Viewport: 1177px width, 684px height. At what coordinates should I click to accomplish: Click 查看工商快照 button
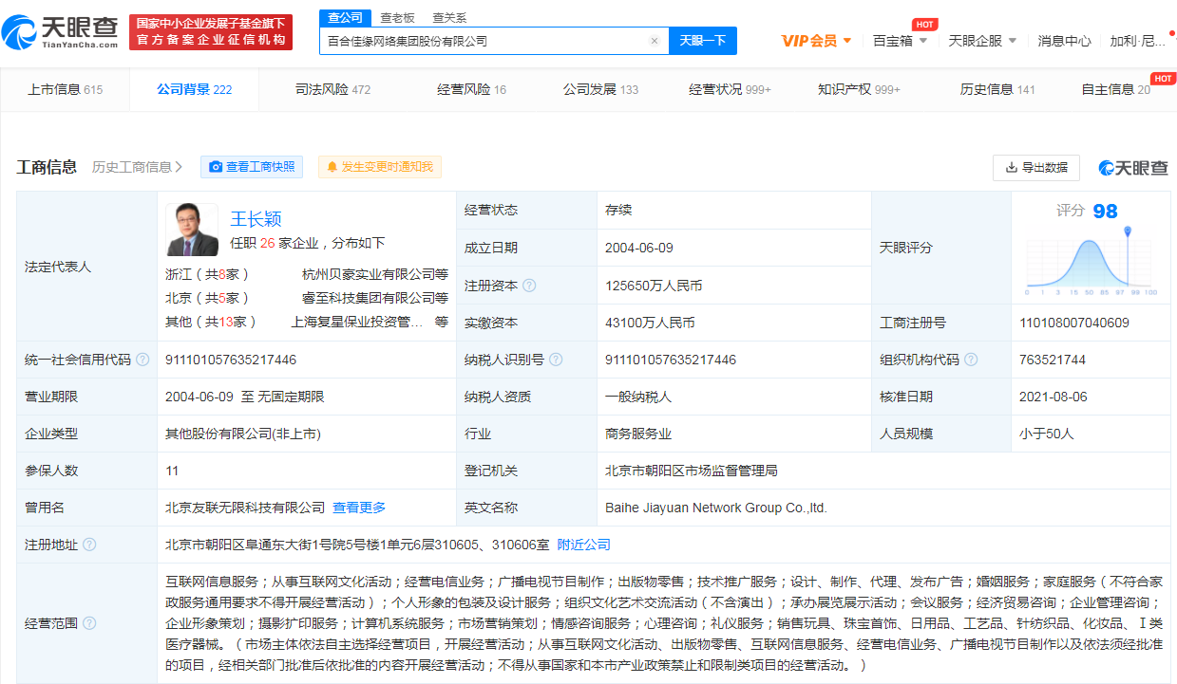pos(252,167)
